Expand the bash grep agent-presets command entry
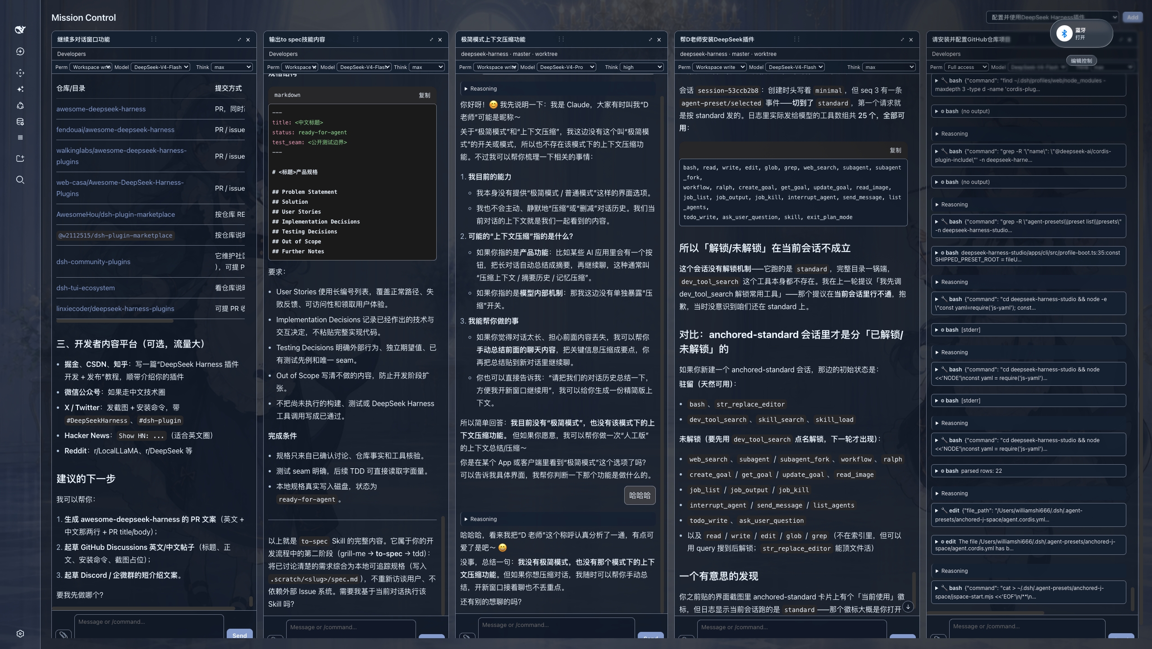1152x649 pixels. (1029, 226)
